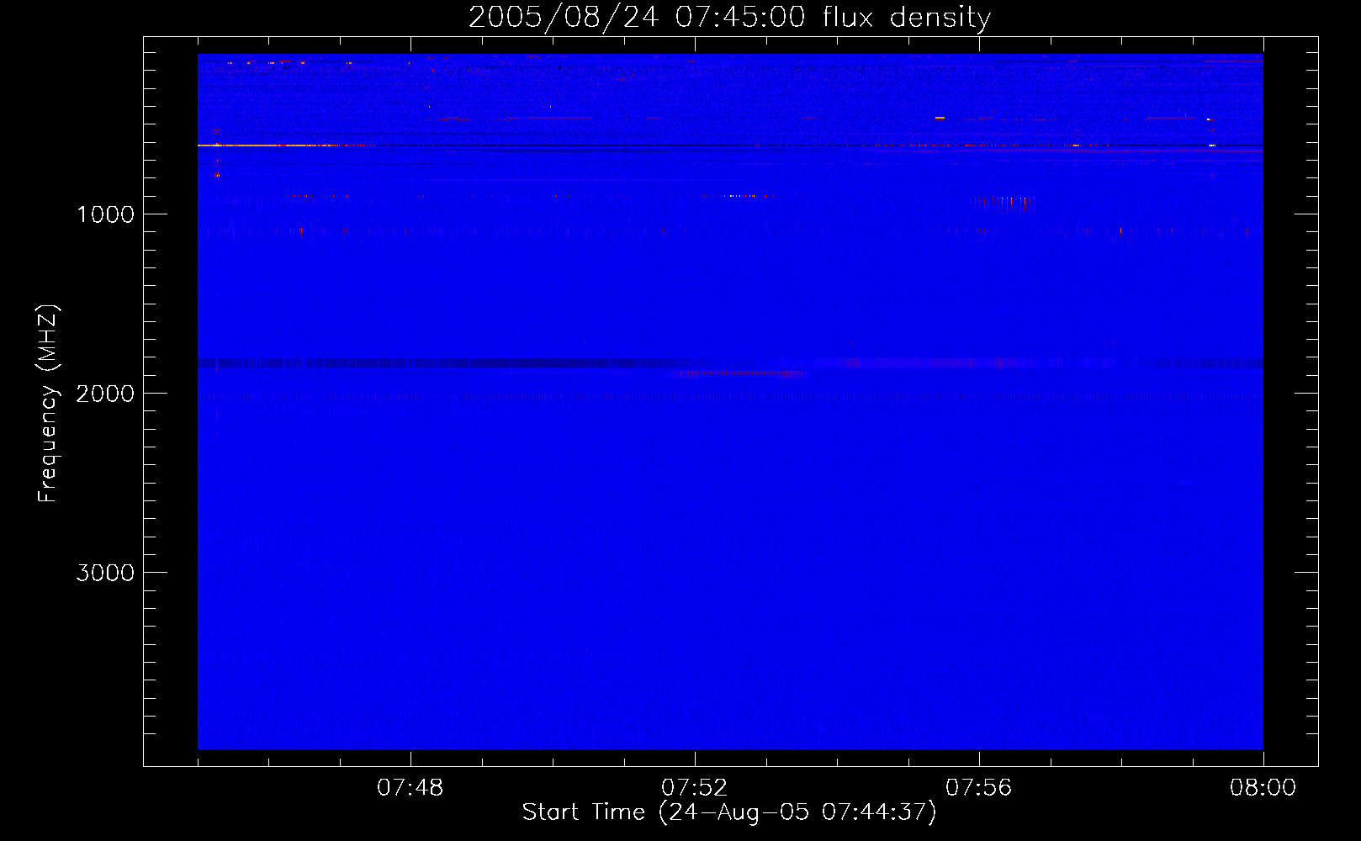Click the 1000 frequency tick label
This screenshot has height=841, width=1361.
[105, 214]
